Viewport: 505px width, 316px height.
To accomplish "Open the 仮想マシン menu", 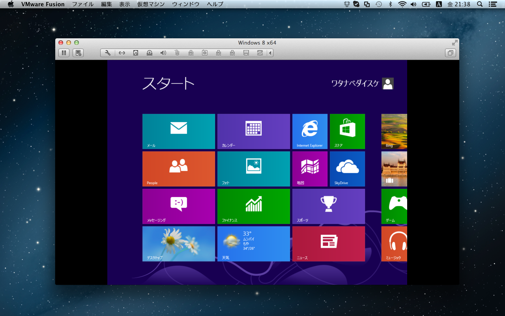I will (151, 4).
